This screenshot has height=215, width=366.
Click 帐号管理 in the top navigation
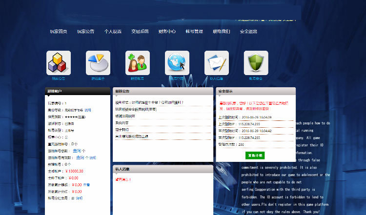pos(194,31)
